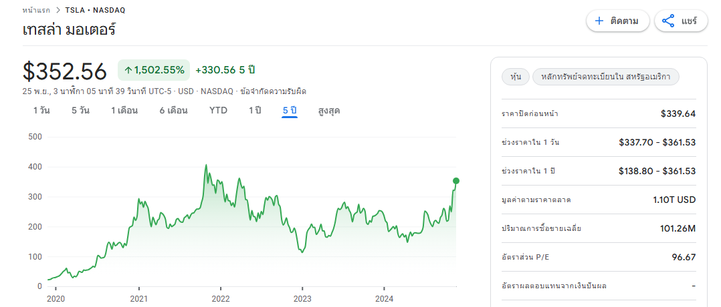Image resolution: width=721 pixels, height=307 pixels.
Task: Click the 500 y-axis label
Action: click(x=35, y=137)
